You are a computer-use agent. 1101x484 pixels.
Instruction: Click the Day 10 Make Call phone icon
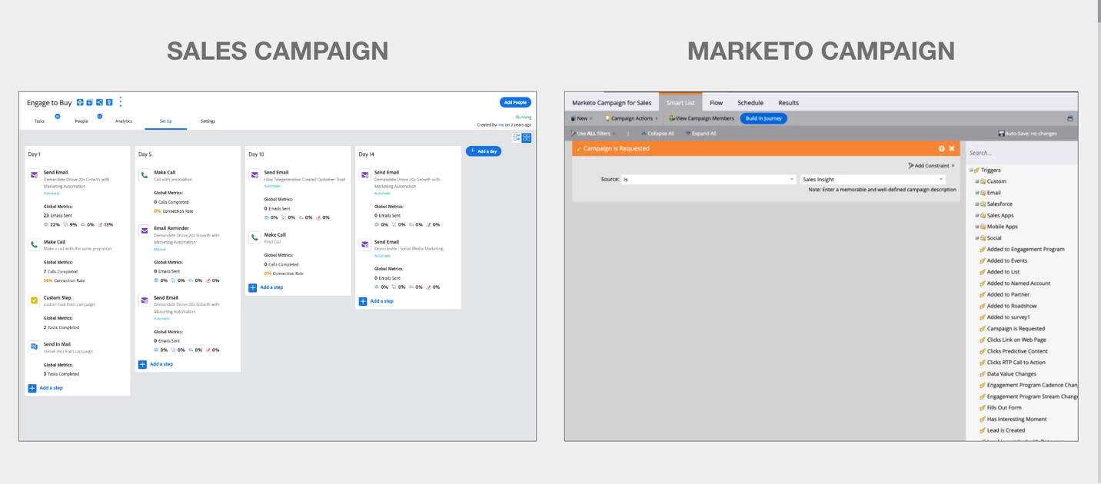pyautogui.click(x=254, y=238)
